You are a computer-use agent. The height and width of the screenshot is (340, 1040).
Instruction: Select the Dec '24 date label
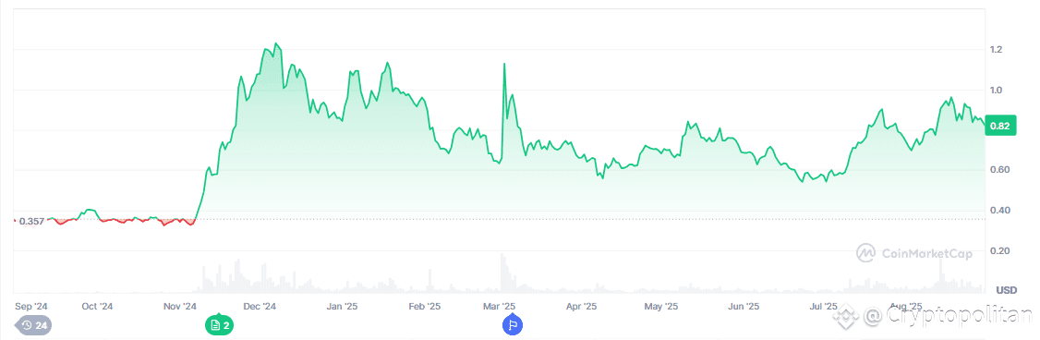click(x=260, y=307)
